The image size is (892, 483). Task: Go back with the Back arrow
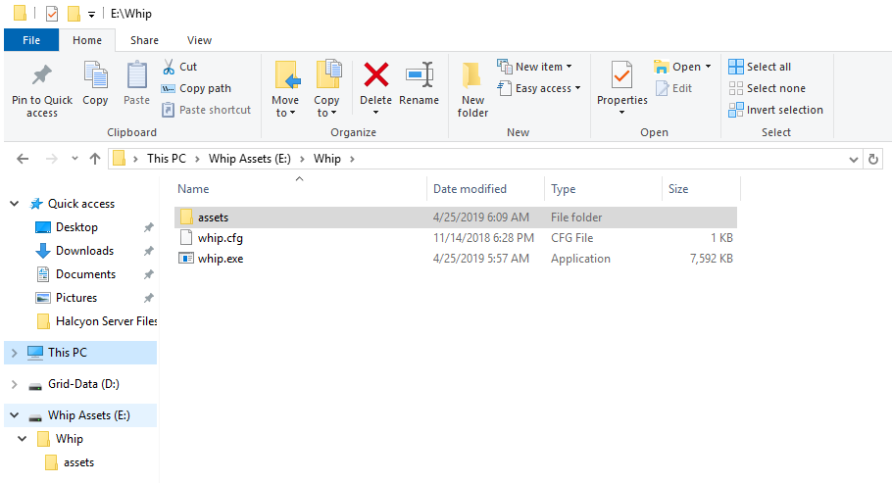23,159
